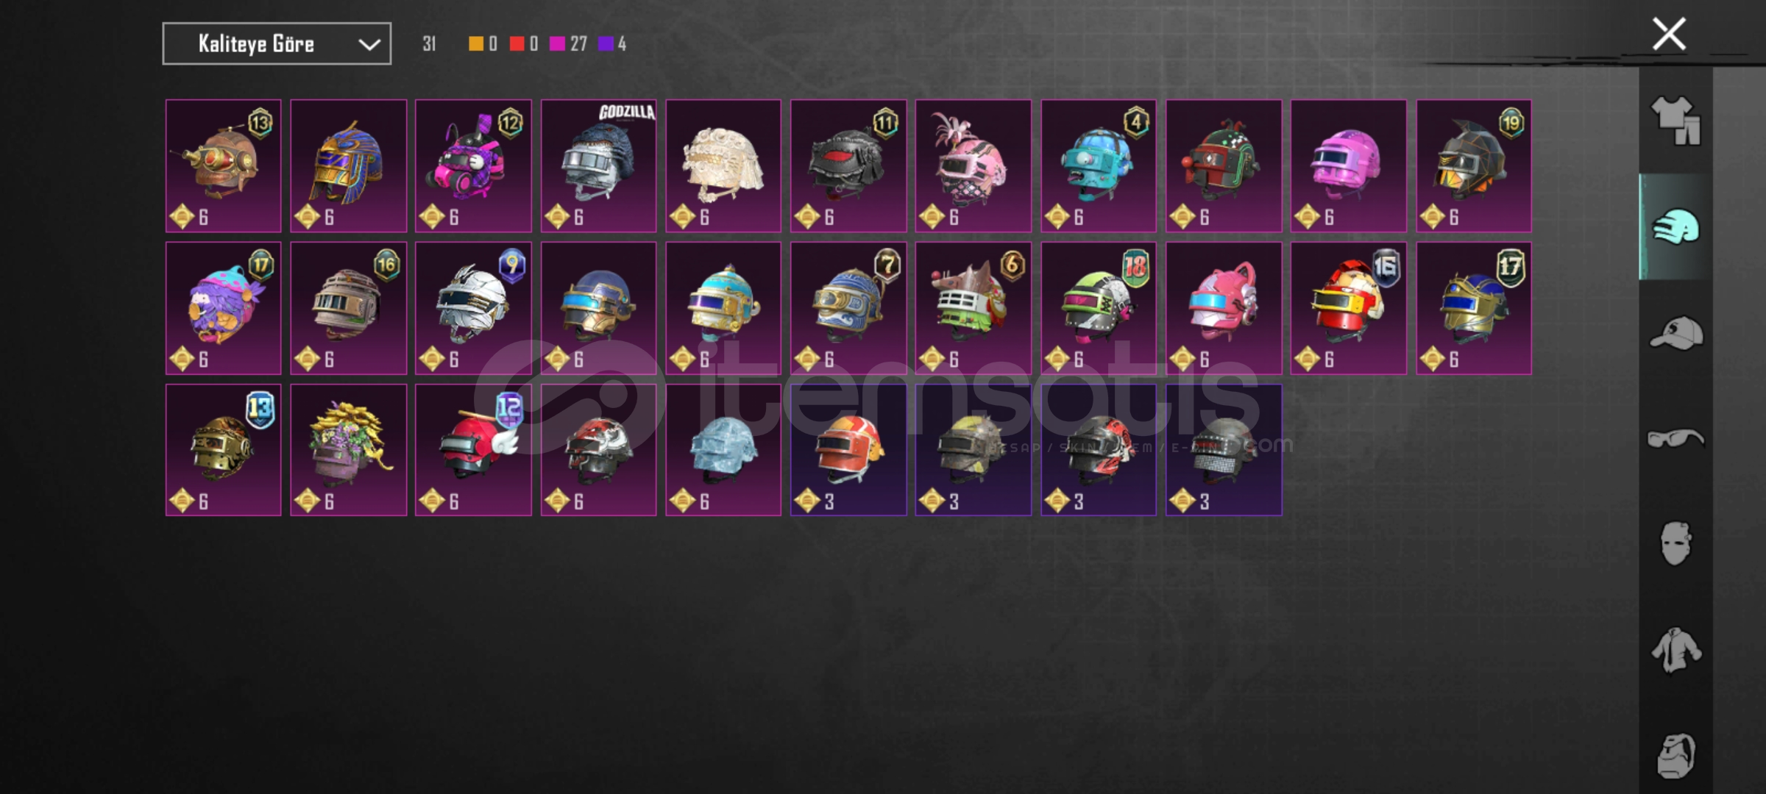1766x794 pixels.
Task: Select the pink cat-ear helmet
Action: 1224,308
